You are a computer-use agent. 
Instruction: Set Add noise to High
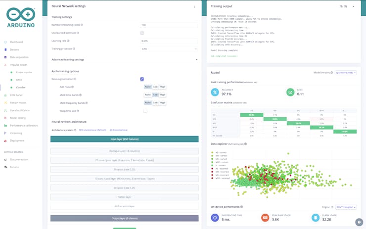click(162, 87)
